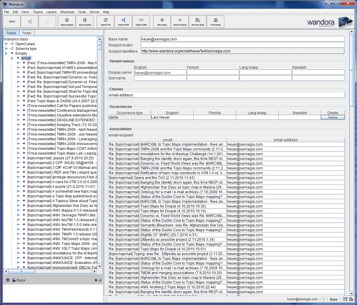Viewport: 357px width, 305px height.
Task: Collapse the Emails tree branch
Action: 7,53
